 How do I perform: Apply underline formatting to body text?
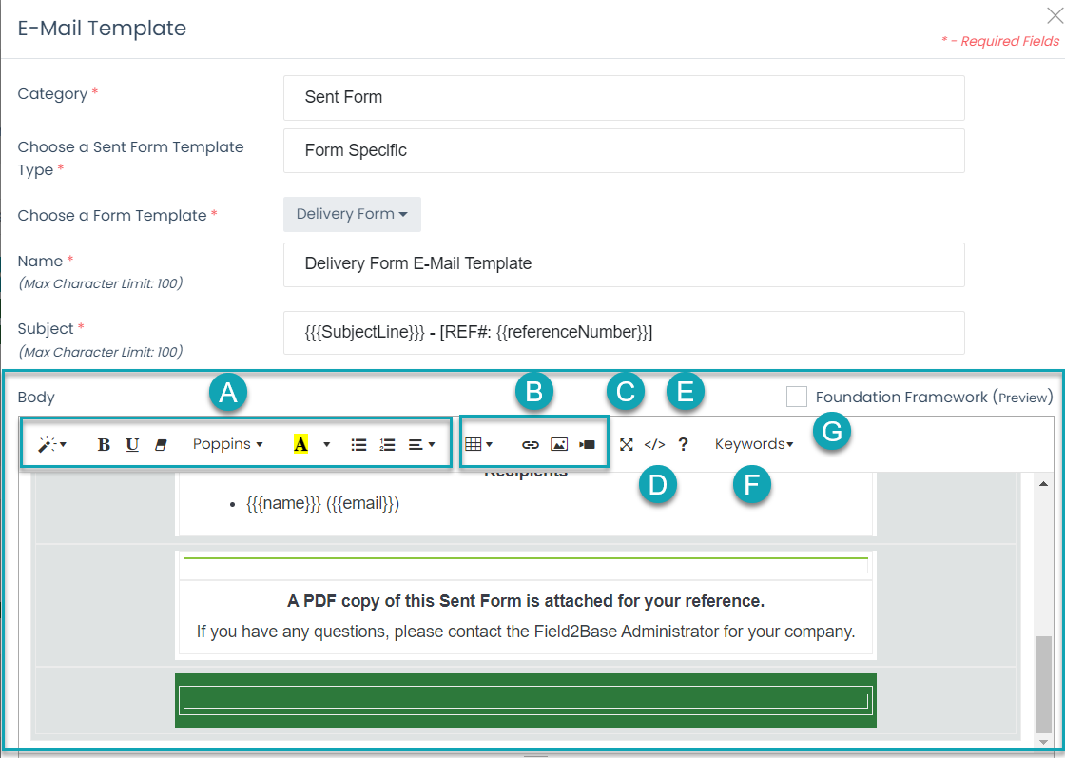pyautogui.click(x=132, y=443)
